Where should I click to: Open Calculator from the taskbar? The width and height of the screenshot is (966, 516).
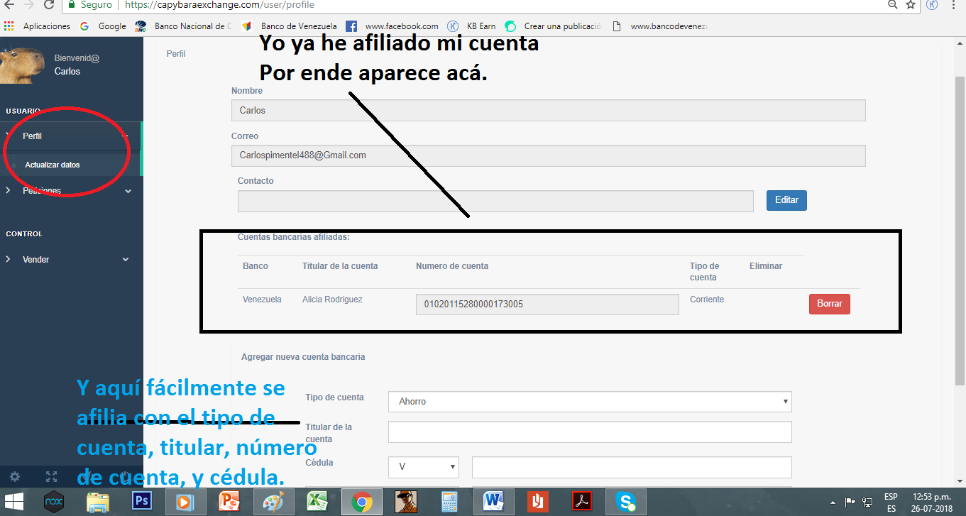pyautogui.click(x=449, y=501)
